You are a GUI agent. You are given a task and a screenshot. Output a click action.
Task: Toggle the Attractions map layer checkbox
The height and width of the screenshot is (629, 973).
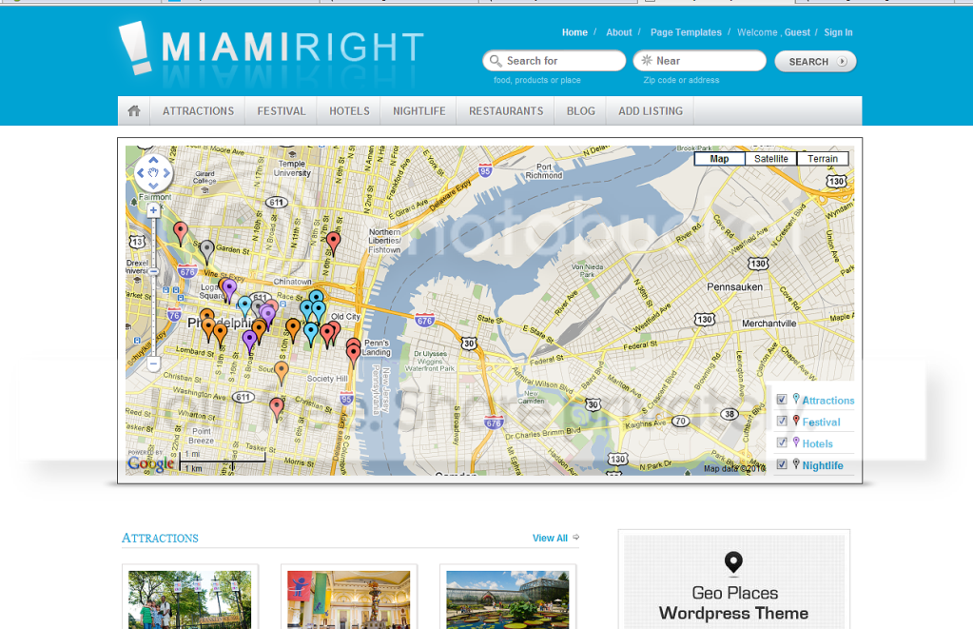[782, 400]
